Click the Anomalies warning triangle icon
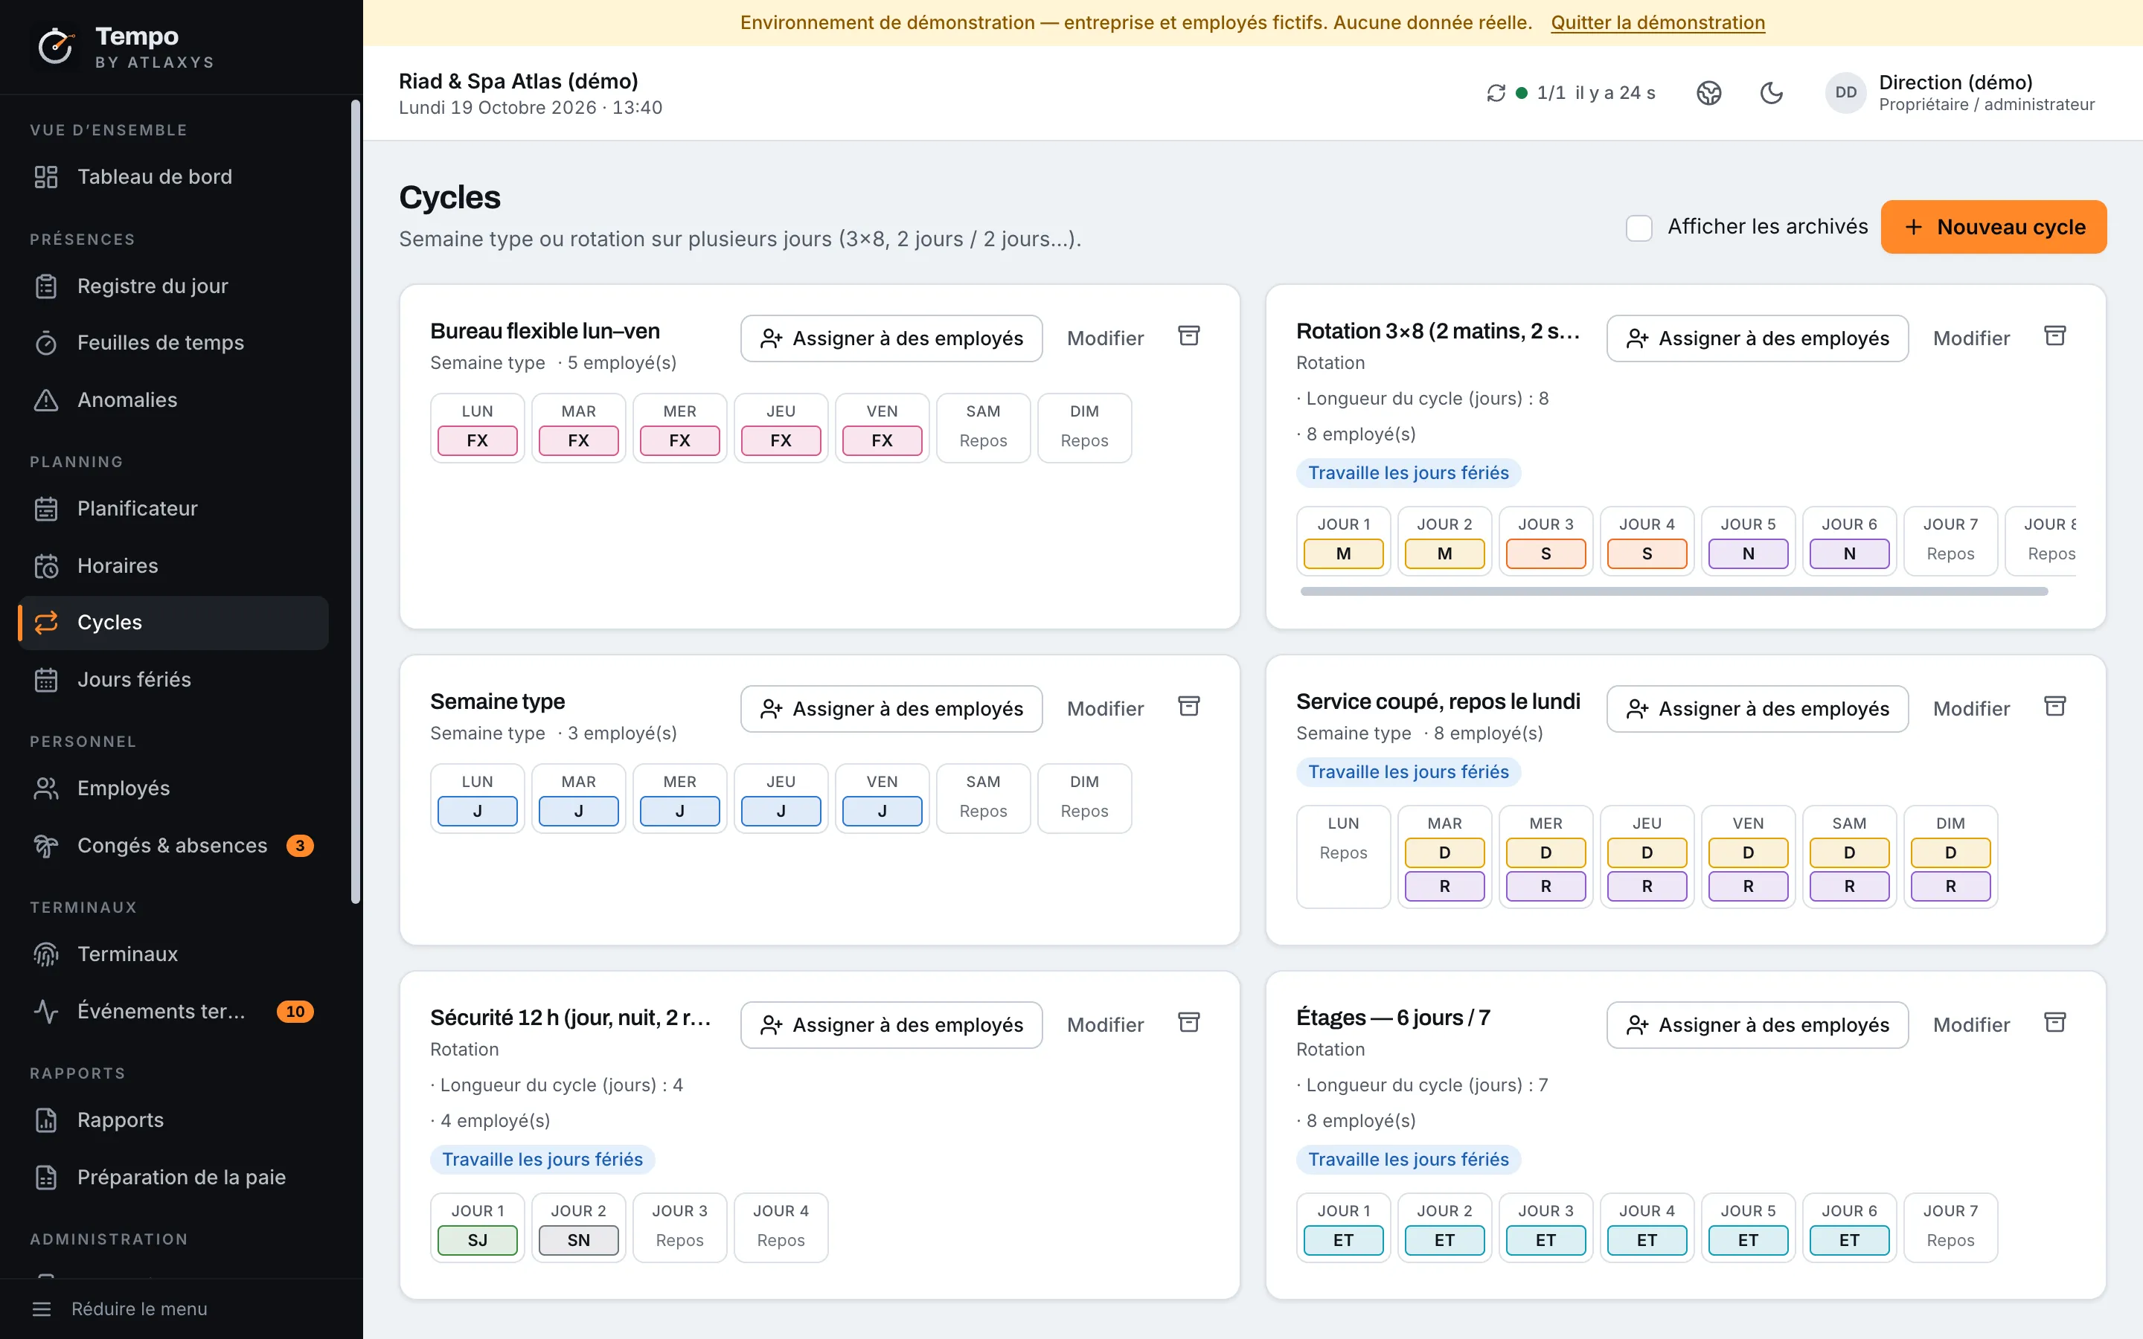 (x=46, y=400)
